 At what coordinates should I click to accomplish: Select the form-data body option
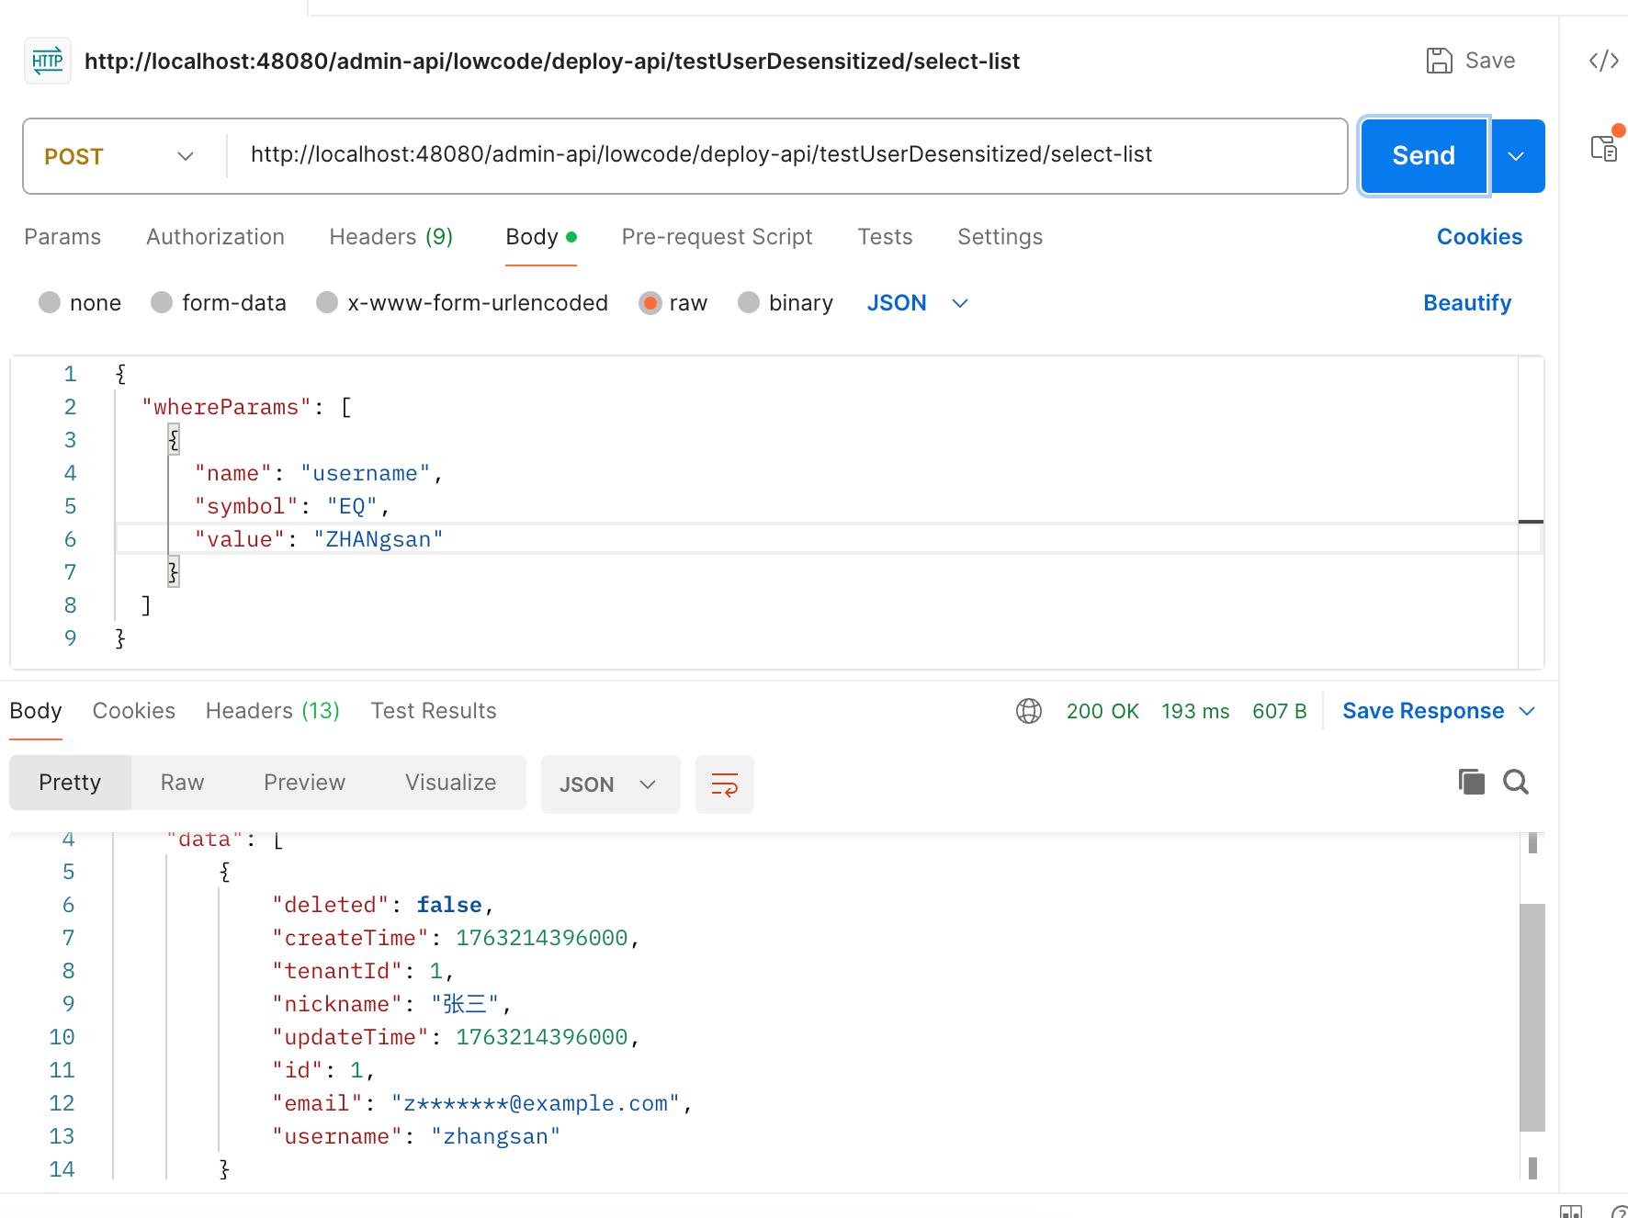pos(163,303)
